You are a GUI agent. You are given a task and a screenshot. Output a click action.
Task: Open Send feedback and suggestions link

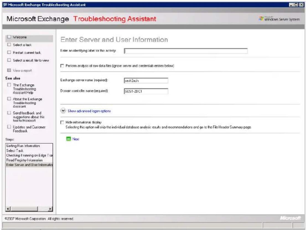(x=29, y=117)
